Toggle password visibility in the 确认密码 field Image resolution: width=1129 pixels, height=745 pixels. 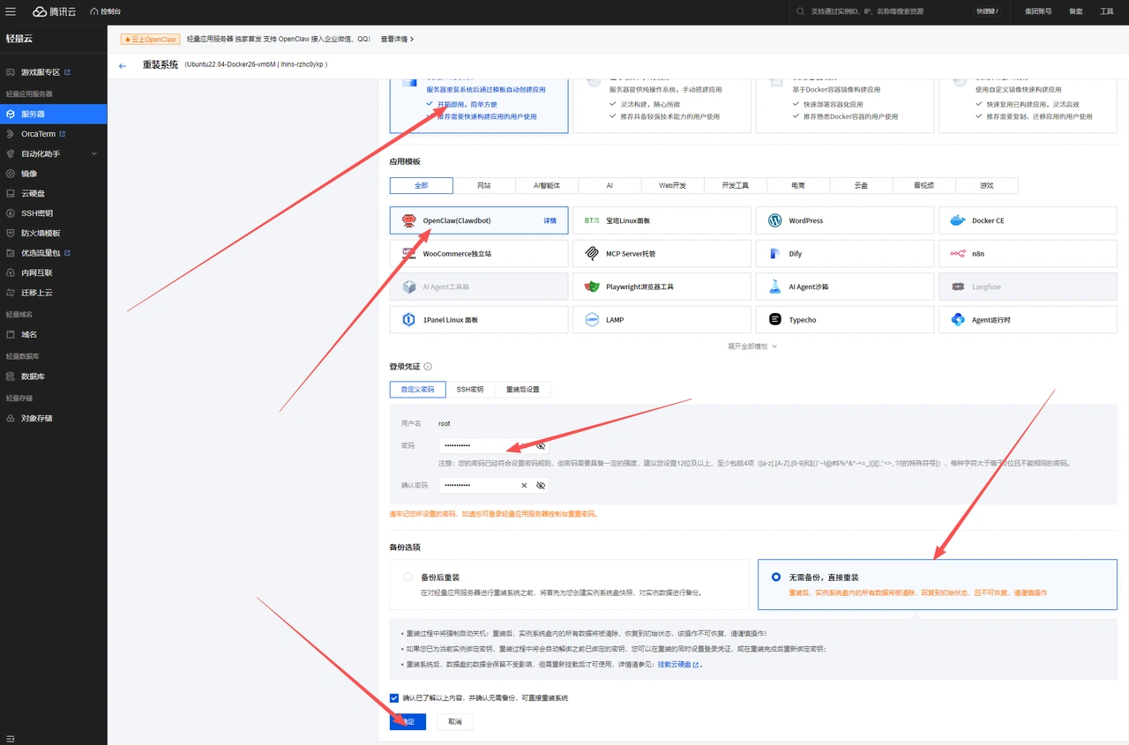tap(541, 486)
